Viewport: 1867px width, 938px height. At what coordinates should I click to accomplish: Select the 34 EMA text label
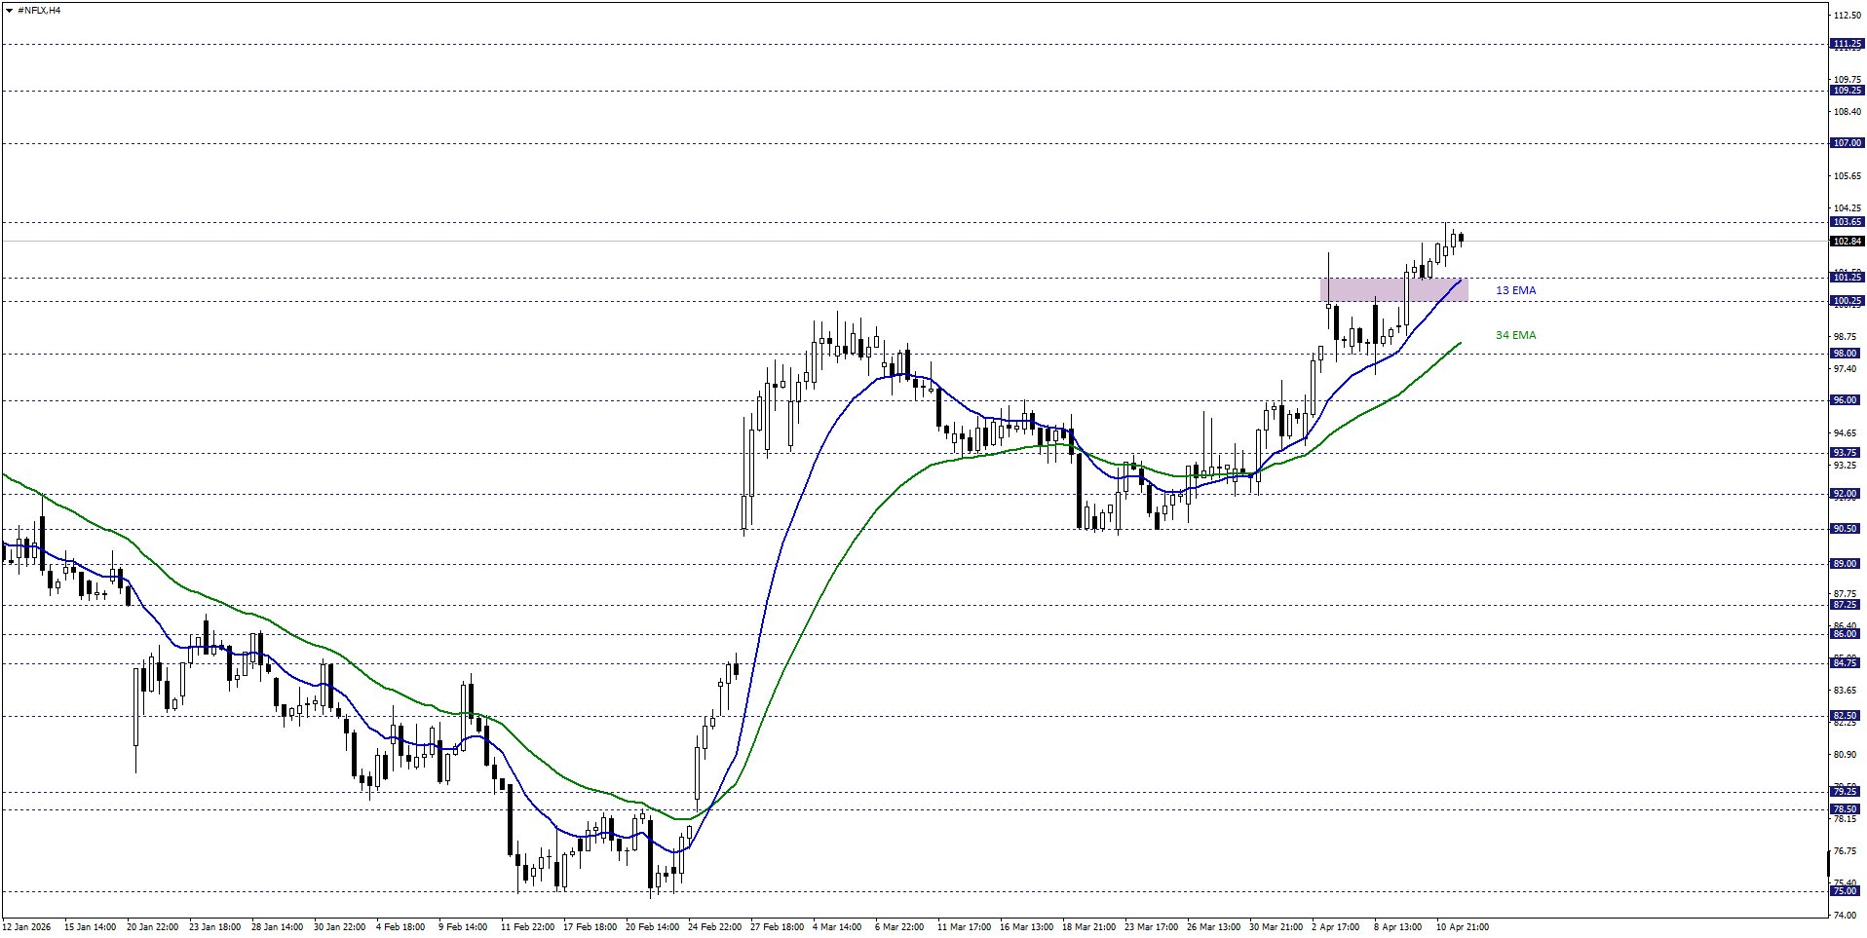pyautogui.click(x=1515, y=335)
